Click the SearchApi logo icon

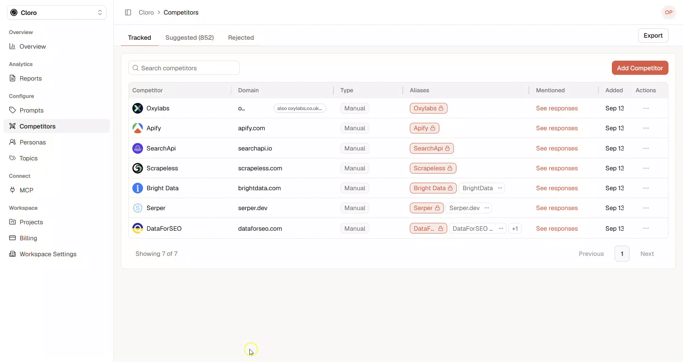[138, 148]
